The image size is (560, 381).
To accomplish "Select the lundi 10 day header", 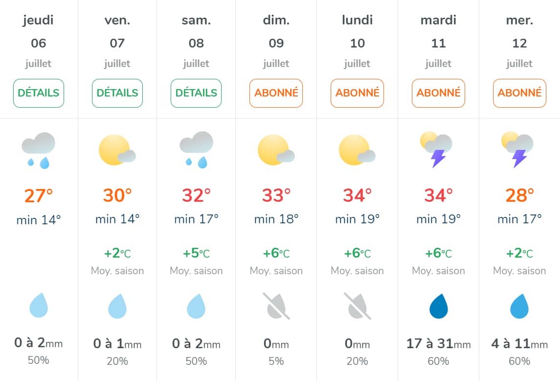I will (357, 42).
